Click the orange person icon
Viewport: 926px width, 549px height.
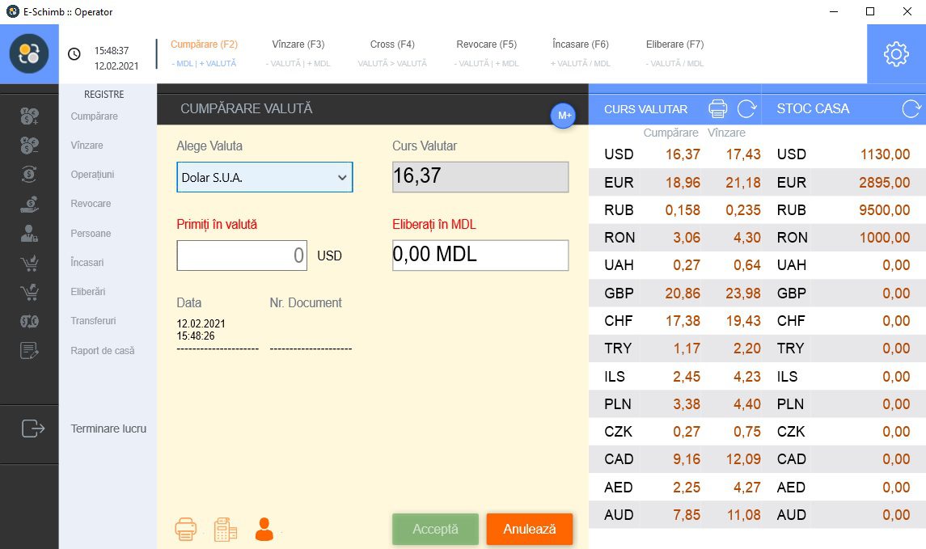(x=264, y=530)
